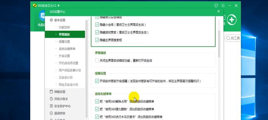
Task: Open the main window hamburger menu
Action: click(x=223, y=6)
